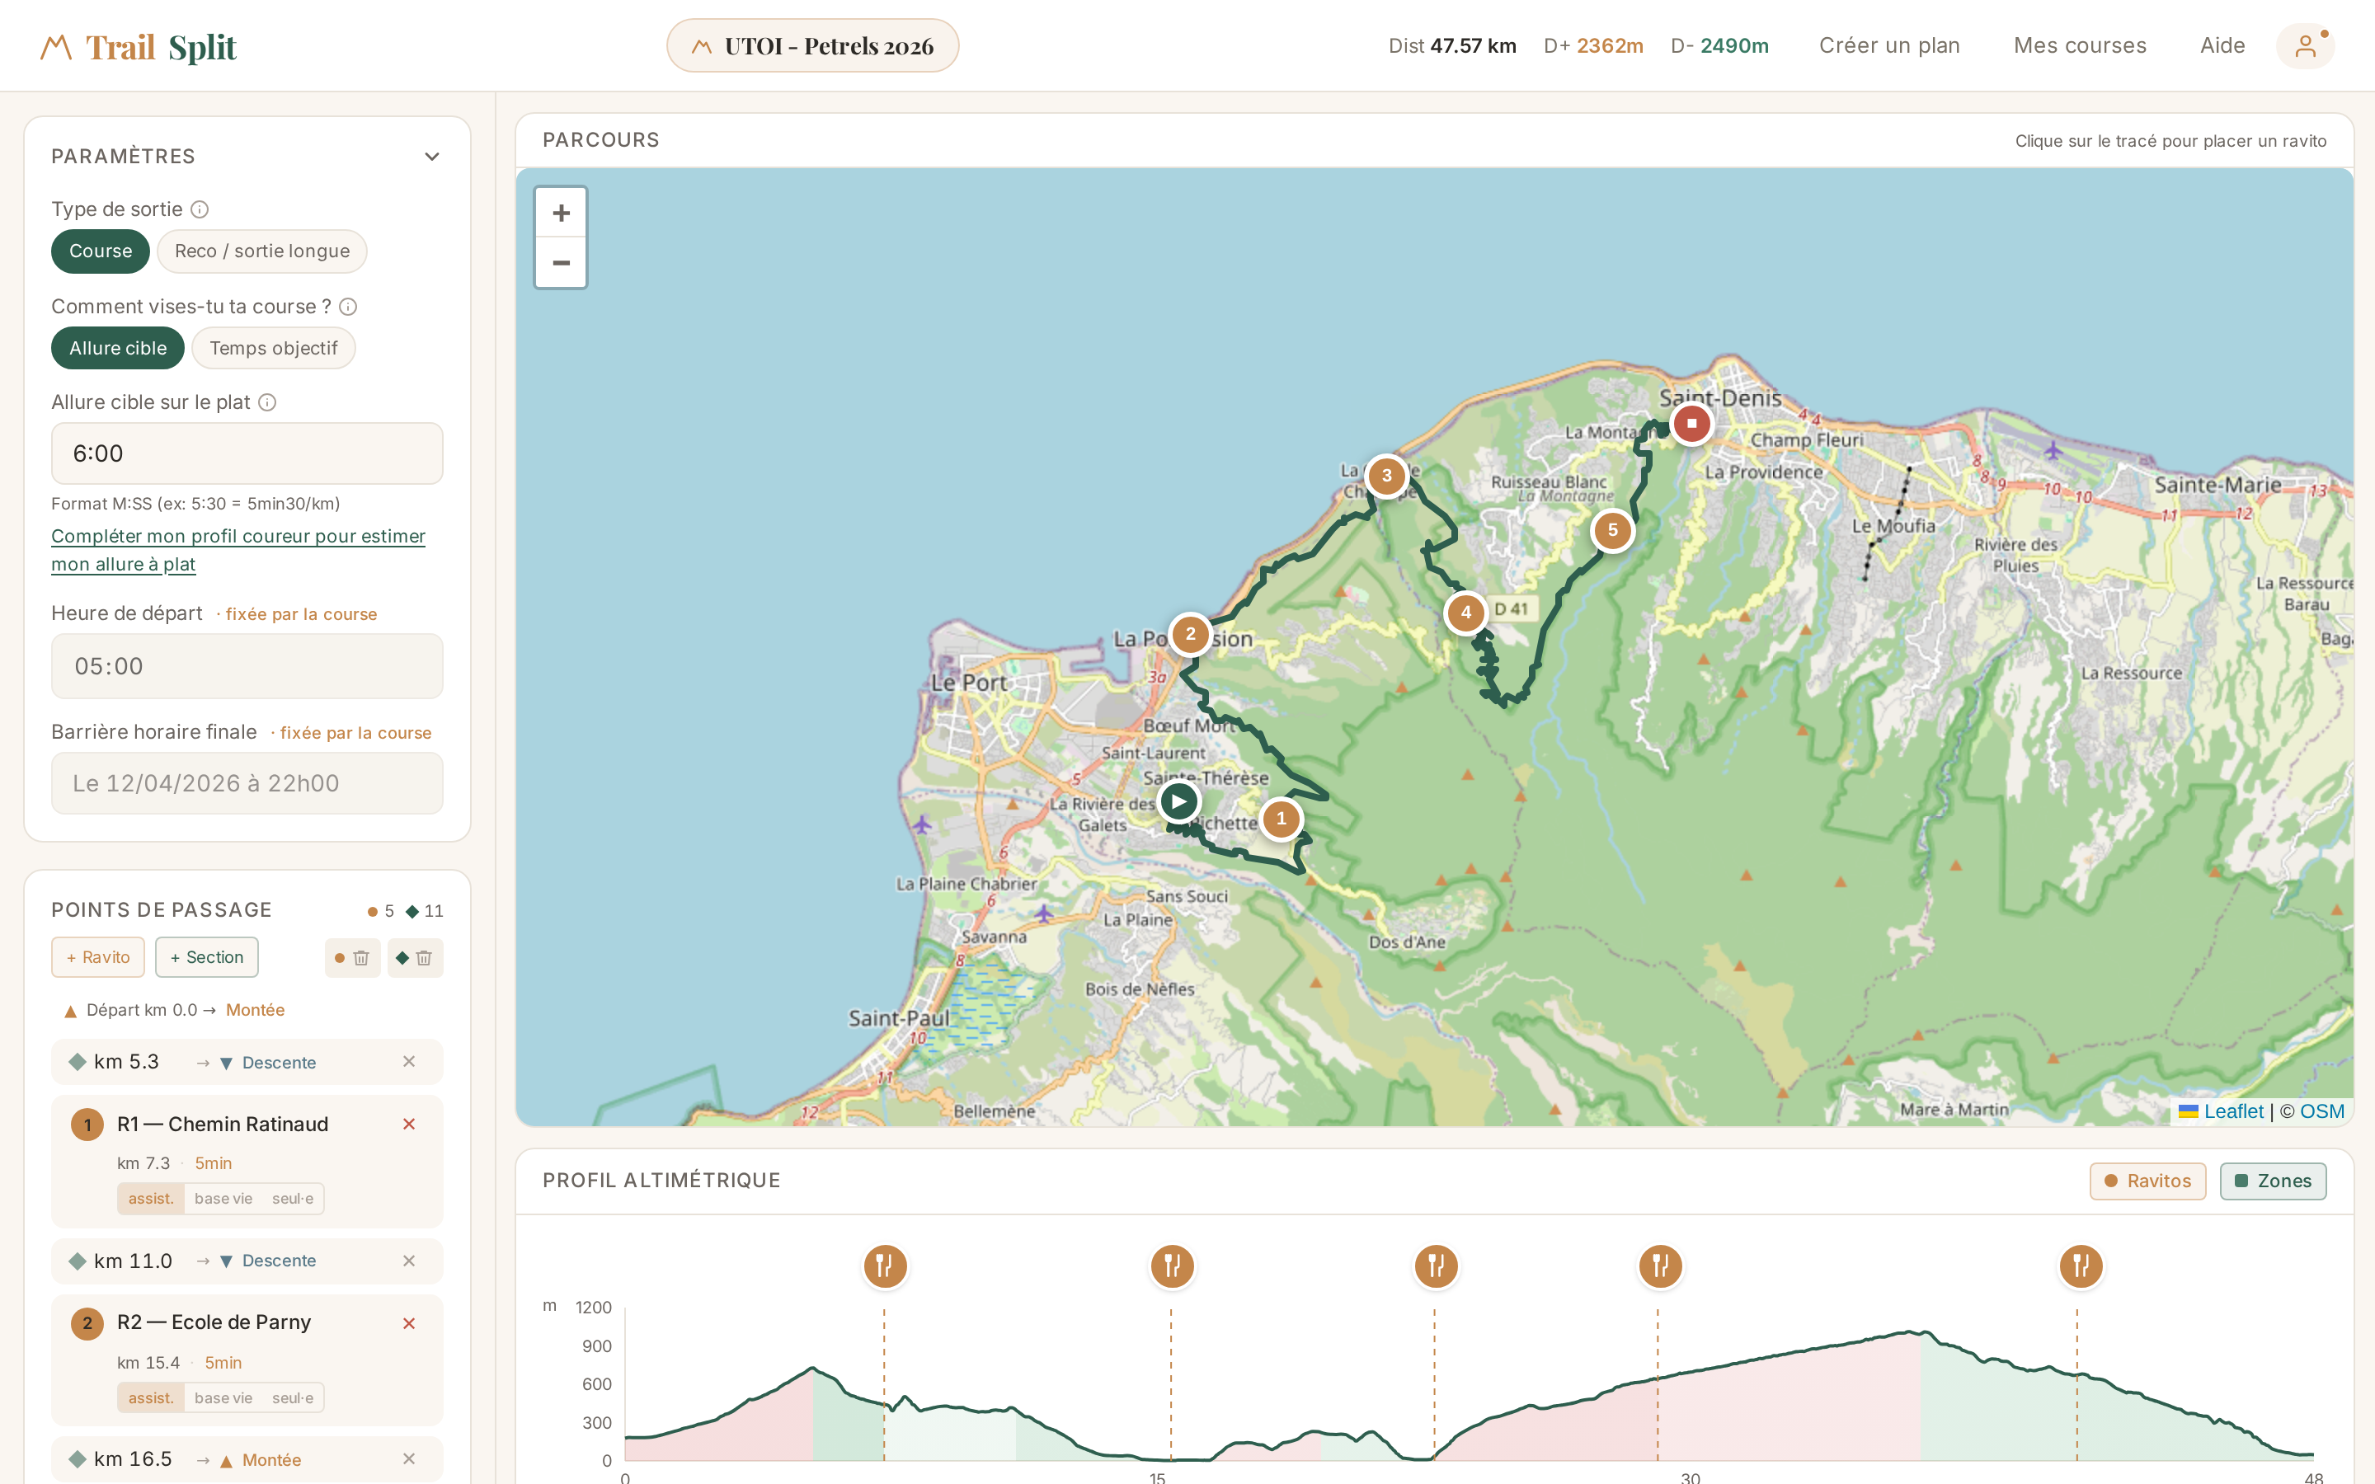
Task: Change km 16.5 section type Montée
Action: coord(261,1460)
